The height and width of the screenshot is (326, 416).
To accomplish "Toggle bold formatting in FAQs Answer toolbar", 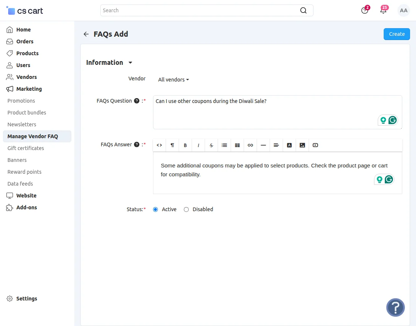I will 185,145.
